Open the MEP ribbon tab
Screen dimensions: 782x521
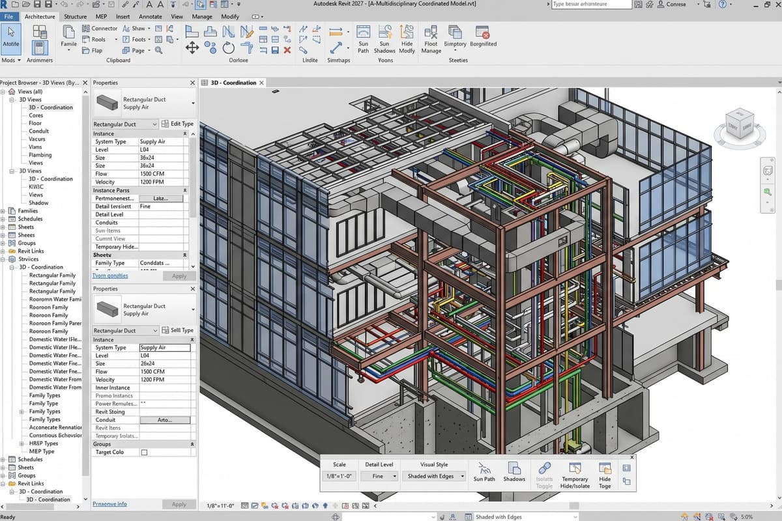tap(101, 16)
